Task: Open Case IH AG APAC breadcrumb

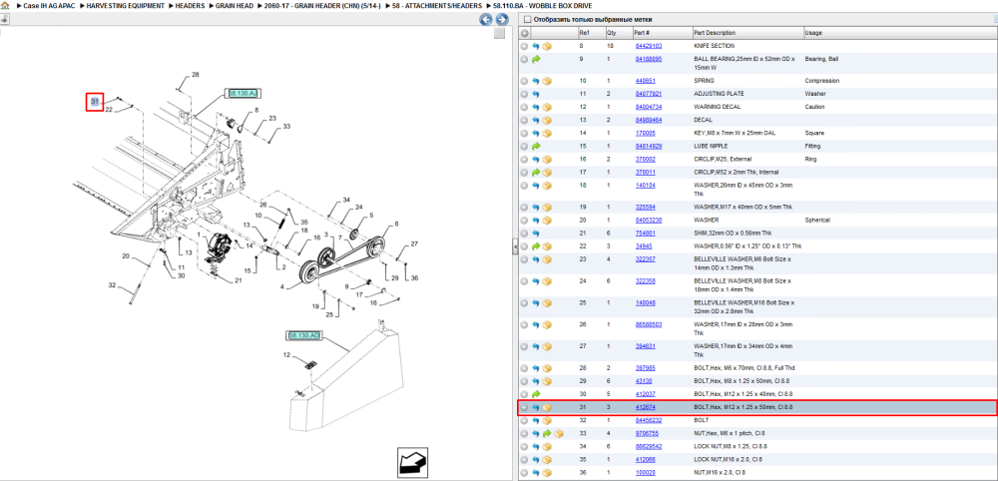Action: click(48, 6)
